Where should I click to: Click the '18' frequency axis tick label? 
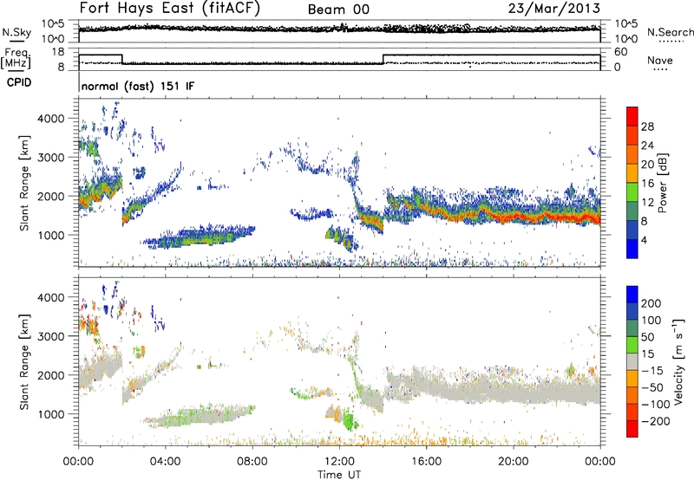pos(58,52)
